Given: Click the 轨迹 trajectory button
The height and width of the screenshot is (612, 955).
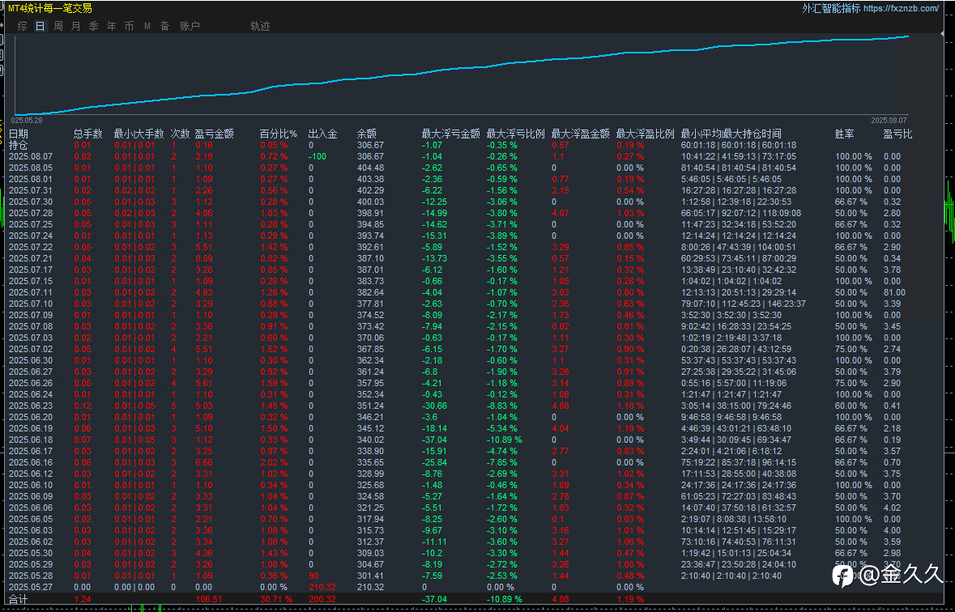Looking at the screenshot, I should click(260, 26).
